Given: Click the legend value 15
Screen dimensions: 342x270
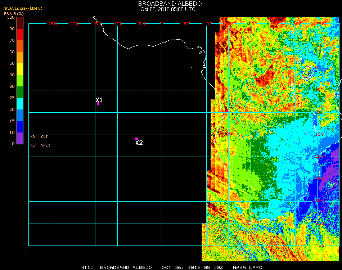Looking at the screenshot, I should (x=12, y=121).
